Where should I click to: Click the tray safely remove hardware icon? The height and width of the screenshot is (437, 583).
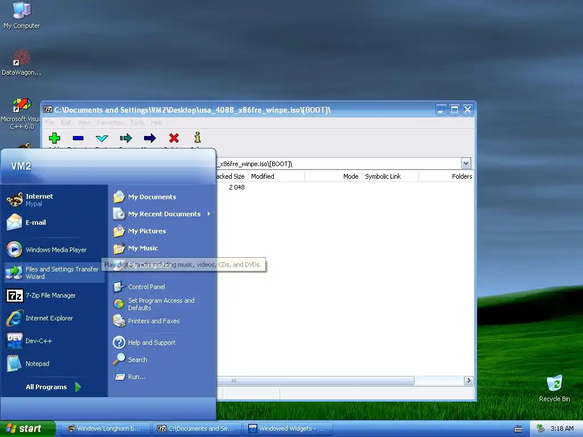click(x=541, y=428)
